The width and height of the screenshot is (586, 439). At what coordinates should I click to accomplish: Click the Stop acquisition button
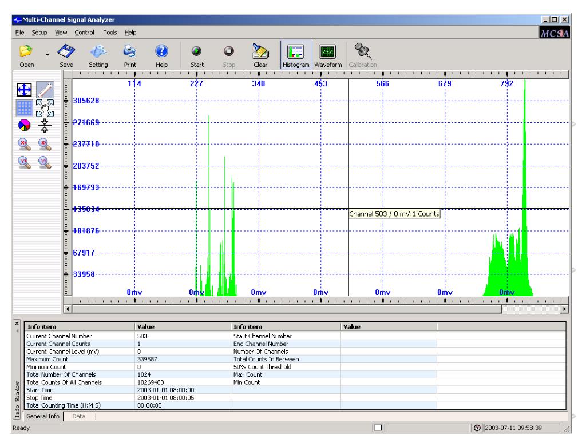coord(229,55)
